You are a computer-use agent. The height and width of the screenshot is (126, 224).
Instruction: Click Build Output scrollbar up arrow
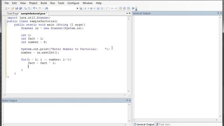(129, 105)
